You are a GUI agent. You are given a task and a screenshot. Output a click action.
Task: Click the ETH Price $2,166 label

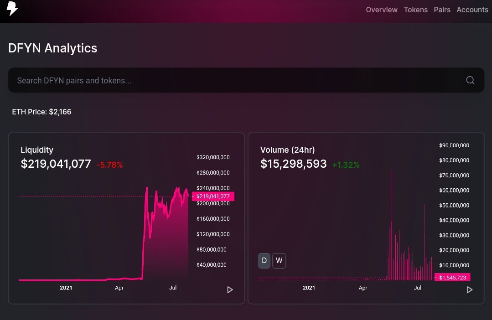click(x=41, y=112)
